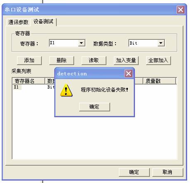Click the 取消 button

click(168, 172)
